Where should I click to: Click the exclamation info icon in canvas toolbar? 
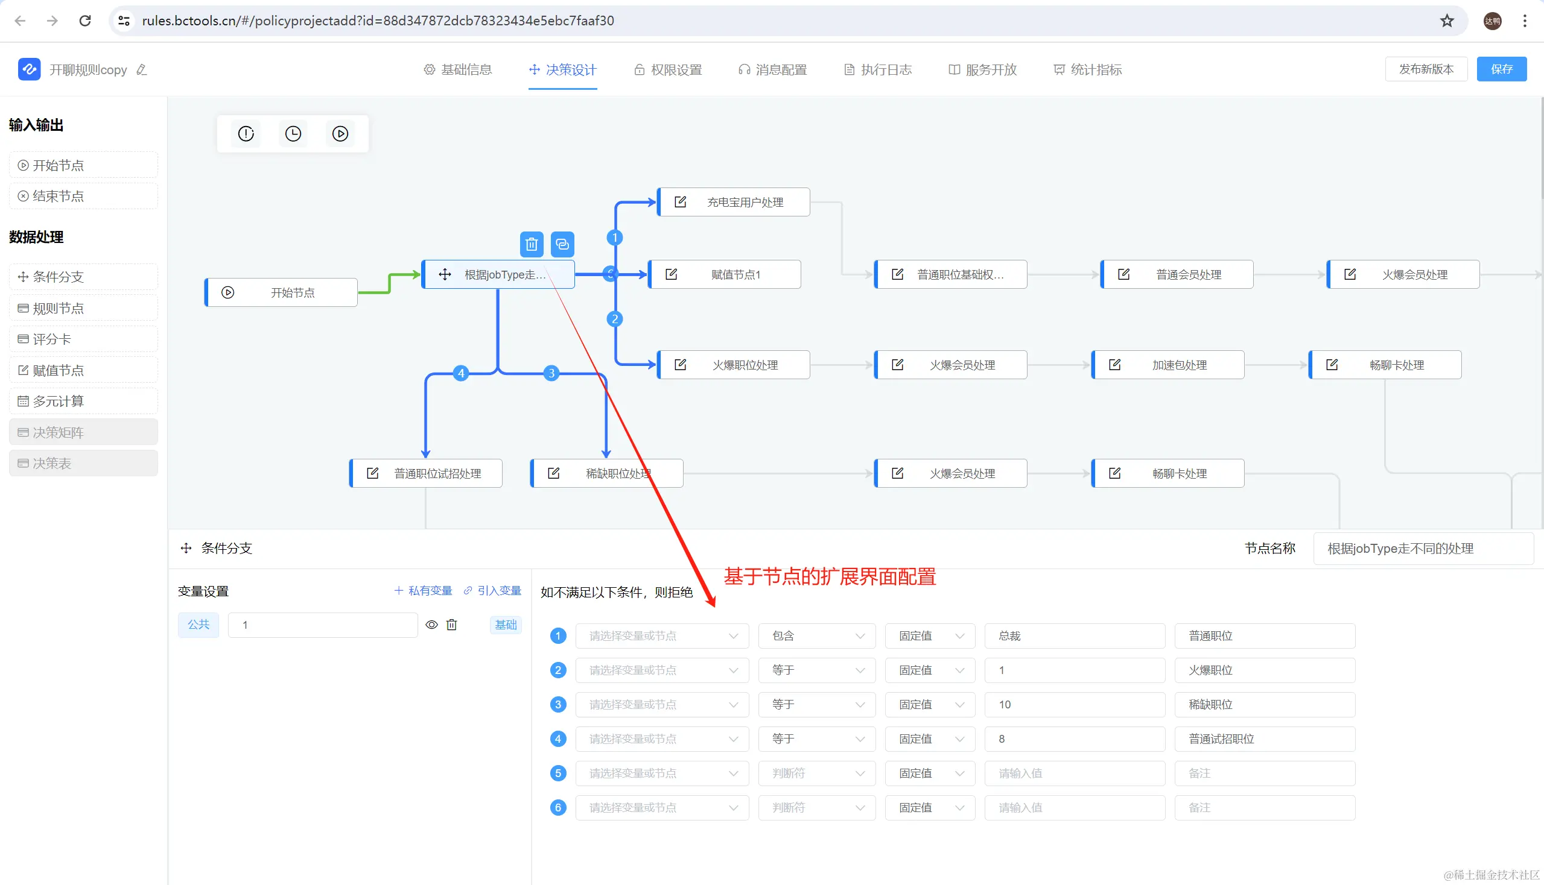point(246,134)
